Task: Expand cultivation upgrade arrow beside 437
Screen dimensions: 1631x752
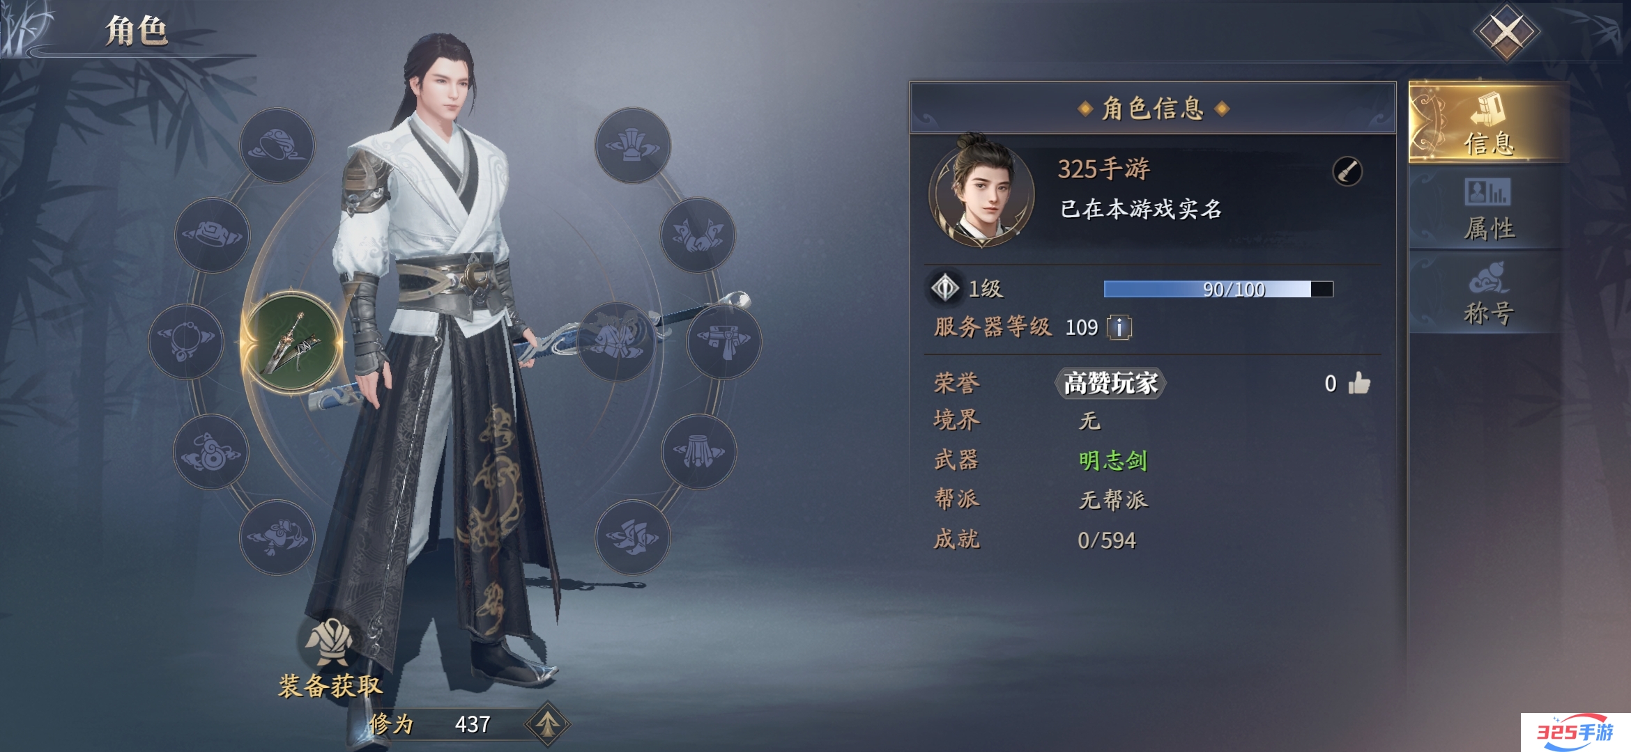Action: point(547,723)
